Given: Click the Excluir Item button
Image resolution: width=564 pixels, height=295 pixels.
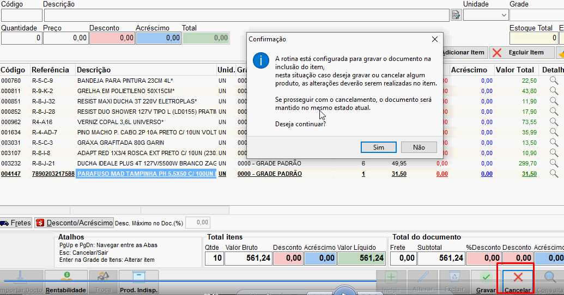Looking at the screenshot, I should (521, 52).
